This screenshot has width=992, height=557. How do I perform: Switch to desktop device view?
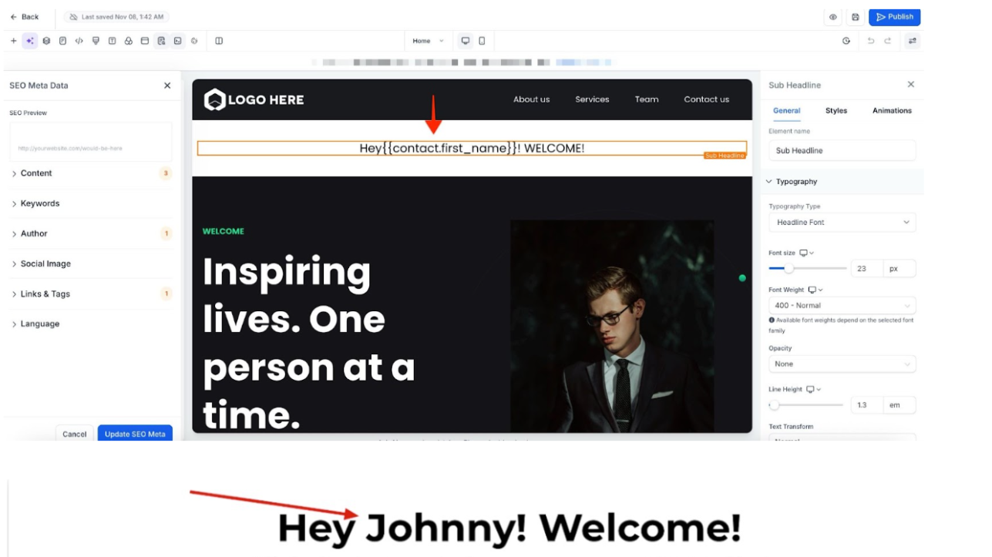pyautogui.click(x=466, y=41)
